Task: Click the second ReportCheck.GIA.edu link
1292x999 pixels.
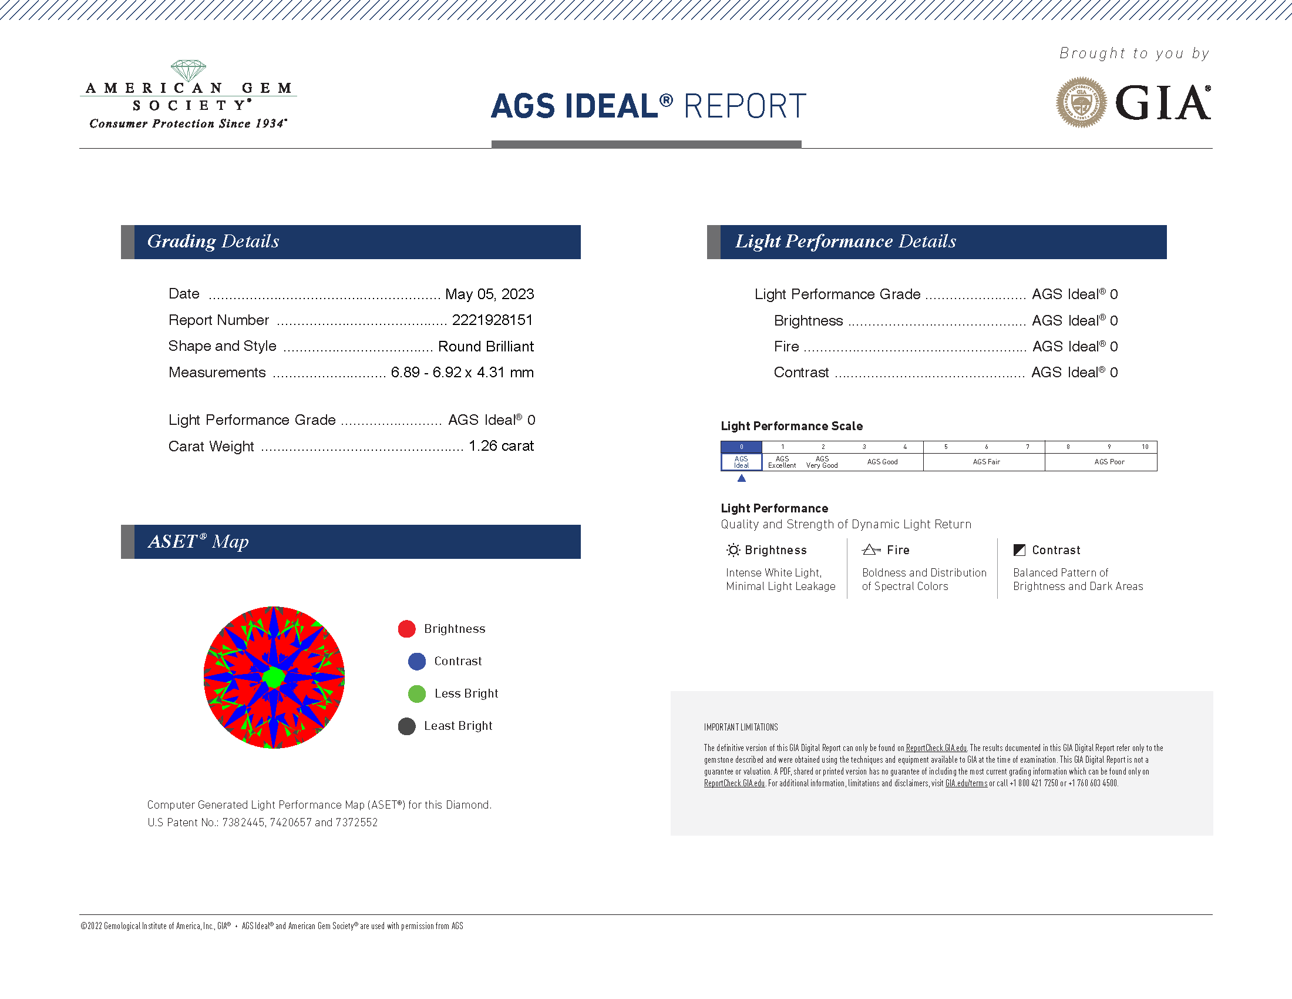Action: (x=734, y=783)
